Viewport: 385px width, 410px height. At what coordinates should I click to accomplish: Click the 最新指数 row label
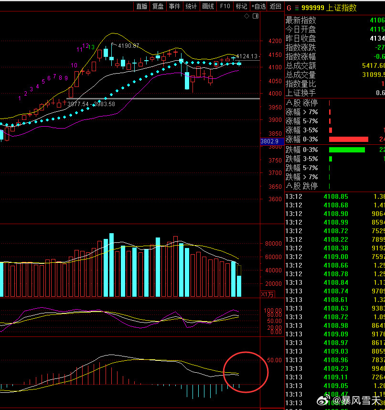(x=300, y=20)
